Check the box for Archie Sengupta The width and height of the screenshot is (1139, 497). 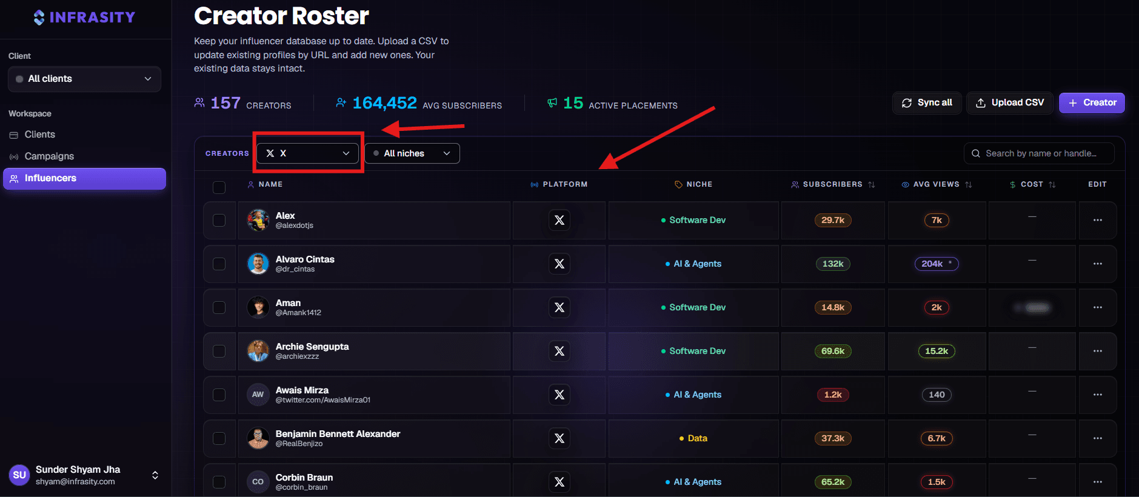tap(219, 351)
